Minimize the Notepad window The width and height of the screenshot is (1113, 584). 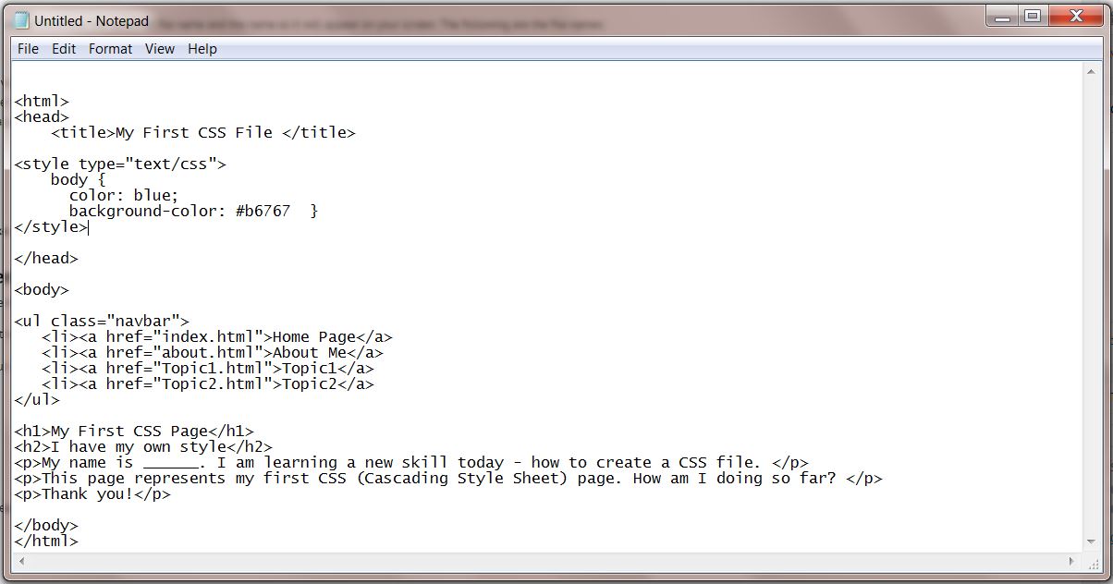(1002, 16)
